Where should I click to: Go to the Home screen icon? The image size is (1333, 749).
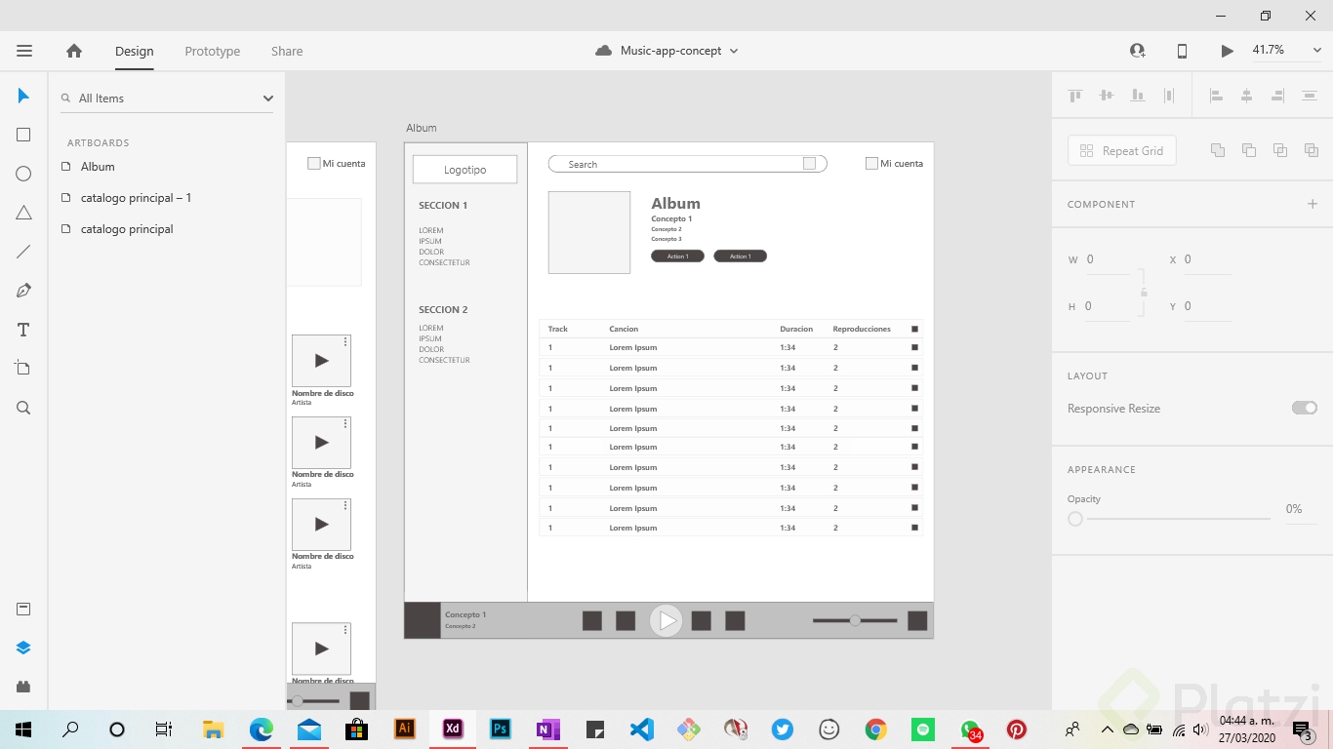[x=74, y=51]
